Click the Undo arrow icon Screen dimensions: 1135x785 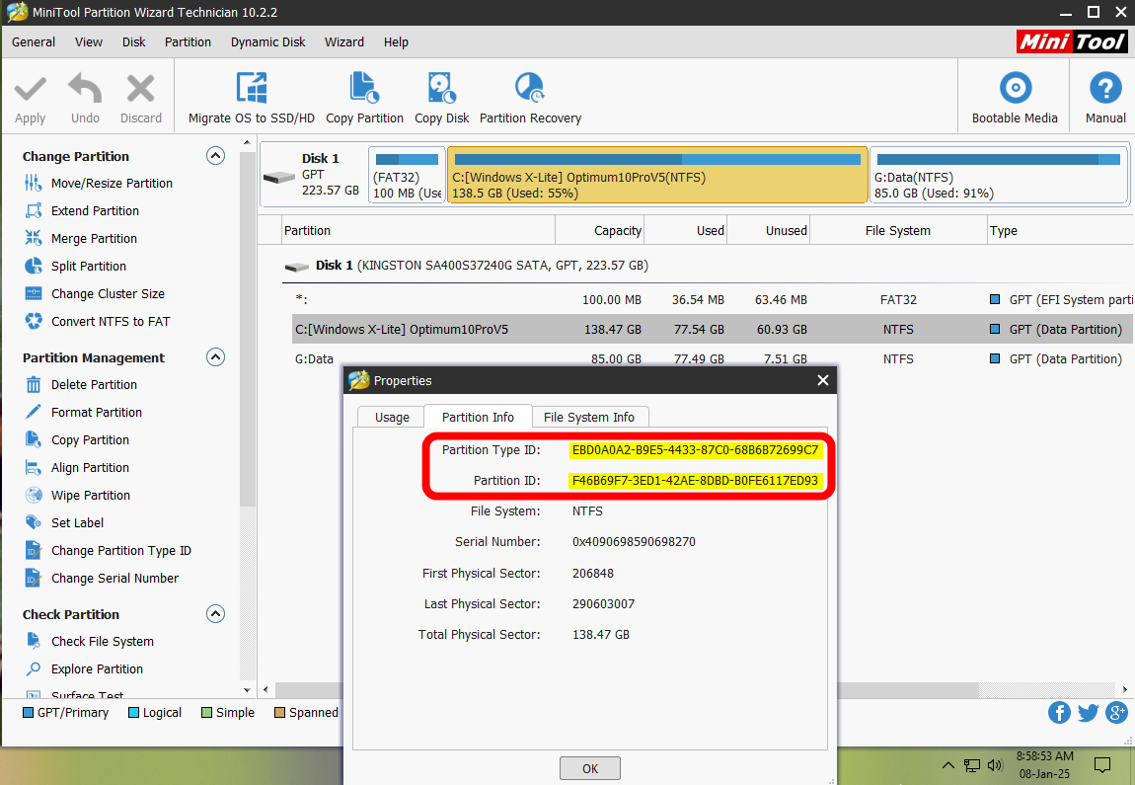[85, 90]
